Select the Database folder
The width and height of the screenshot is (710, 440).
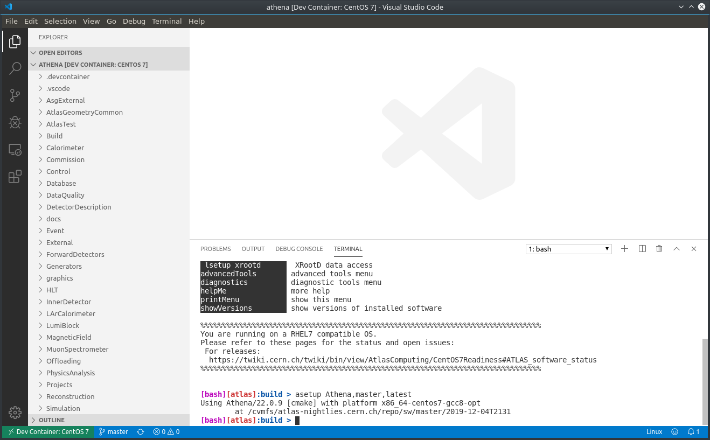pos(109,183)
